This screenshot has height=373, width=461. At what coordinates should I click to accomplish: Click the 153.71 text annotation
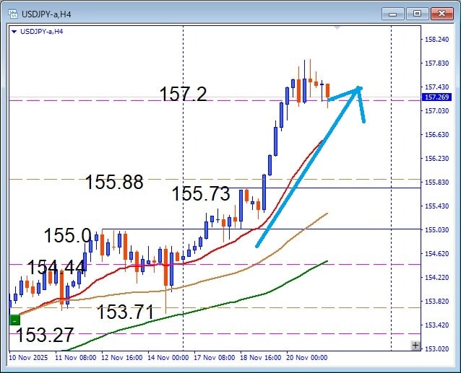(125, 312)
